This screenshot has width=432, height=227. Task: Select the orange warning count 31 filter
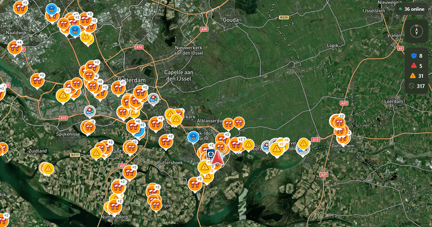pos(416,76)
